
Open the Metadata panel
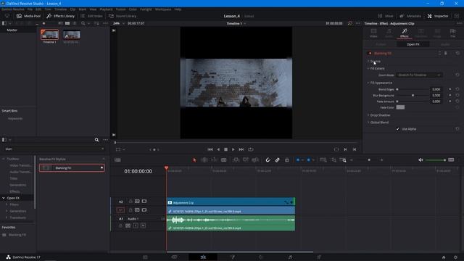[x=410, y=16]
